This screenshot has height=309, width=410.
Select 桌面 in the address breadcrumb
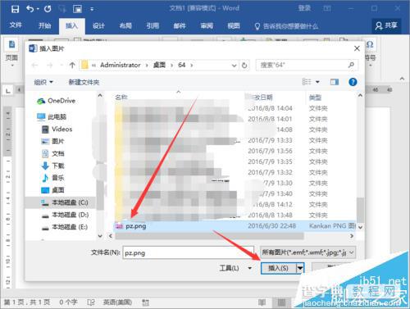pos(159,65)
